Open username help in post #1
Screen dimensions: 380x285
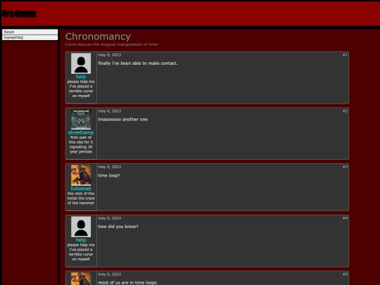tap(81, 77)
